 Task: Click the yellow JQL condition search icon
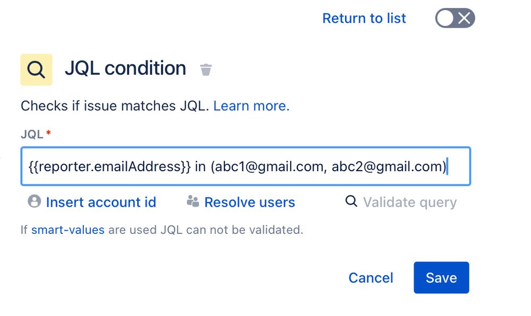(36, 69)
